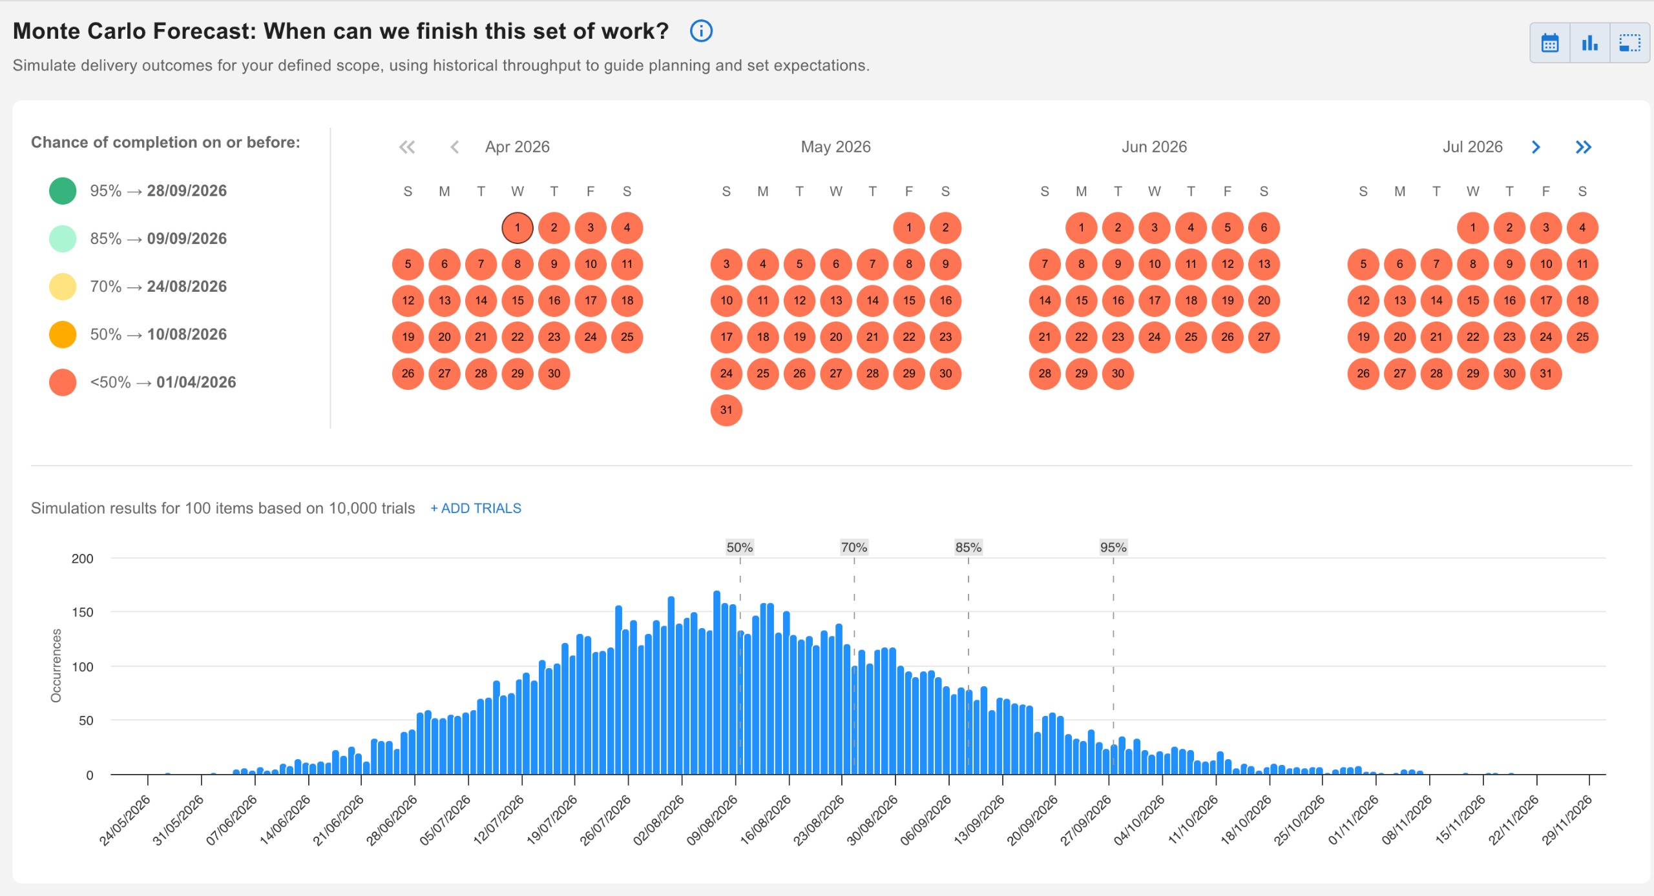The image size is (1654, 896).
Task: Click the light green 85% legend dot
Action: 63,239
